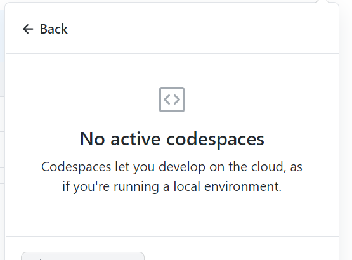Viewport: 352px width, 260px height.
Task: Click the word 'cloud' in the description
Action: (x=267, y=167)
